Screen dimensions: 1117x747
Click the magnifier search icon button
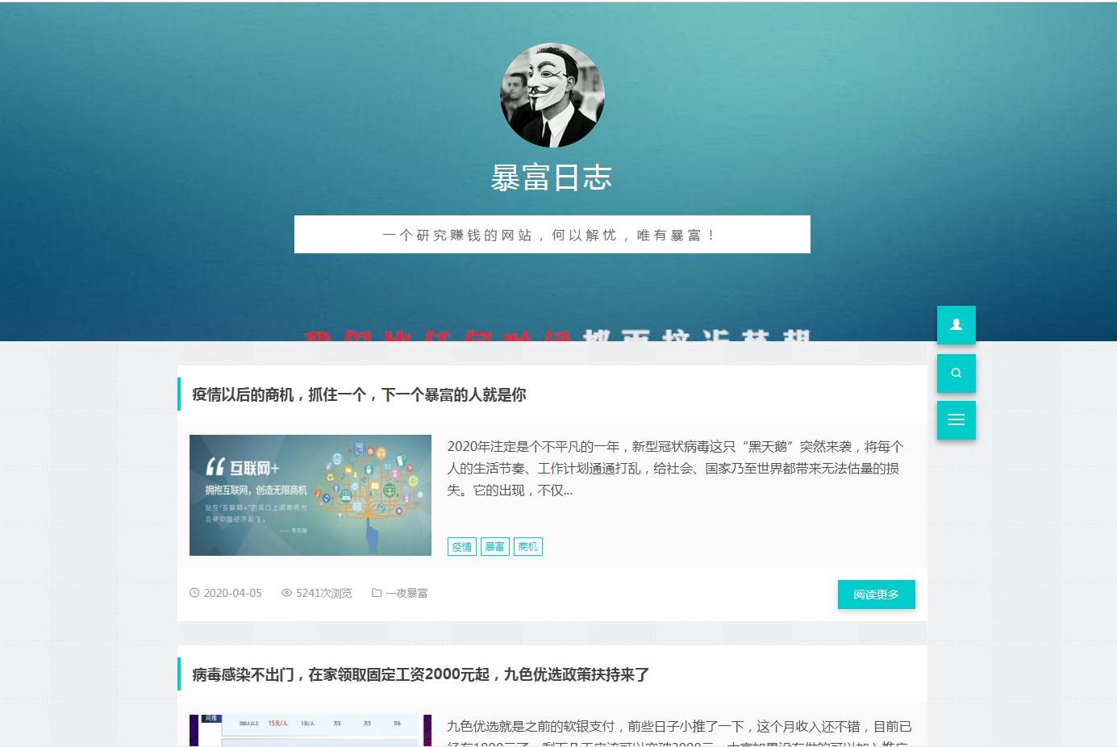click(956, 373)
